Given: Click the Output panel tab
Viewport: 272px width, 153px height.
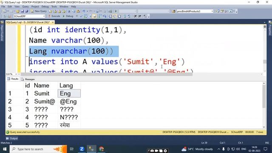Looking at the screenshot, I should click(12, 139).
